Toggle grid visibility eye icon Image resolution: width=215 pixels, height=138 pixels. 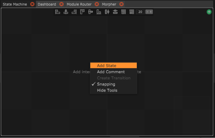132,12
